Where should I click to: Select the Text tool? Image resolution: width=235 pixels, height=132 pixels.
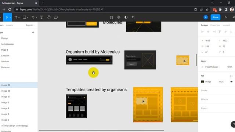(x=41, y=17)
